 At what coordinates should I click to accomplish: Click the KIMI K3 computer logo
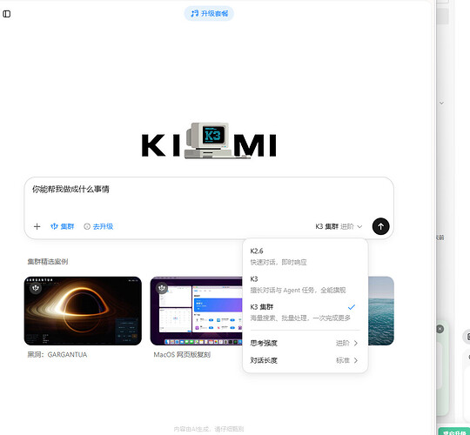tap(209, 141)
